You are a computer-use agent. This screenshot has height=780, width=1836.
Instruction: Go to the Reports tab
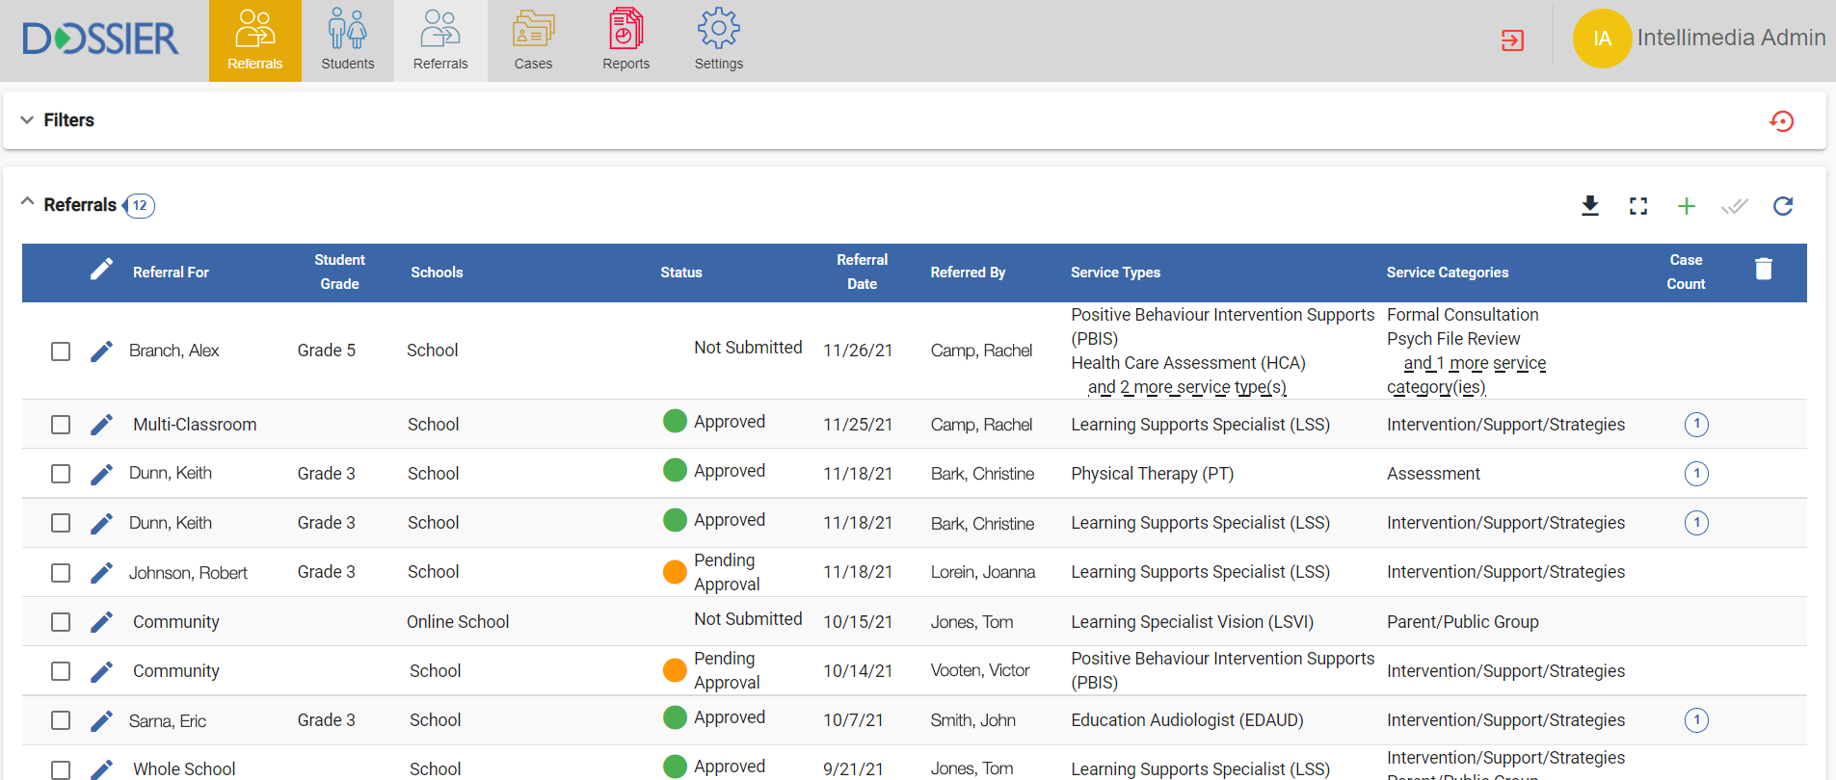tap(625, 40)
